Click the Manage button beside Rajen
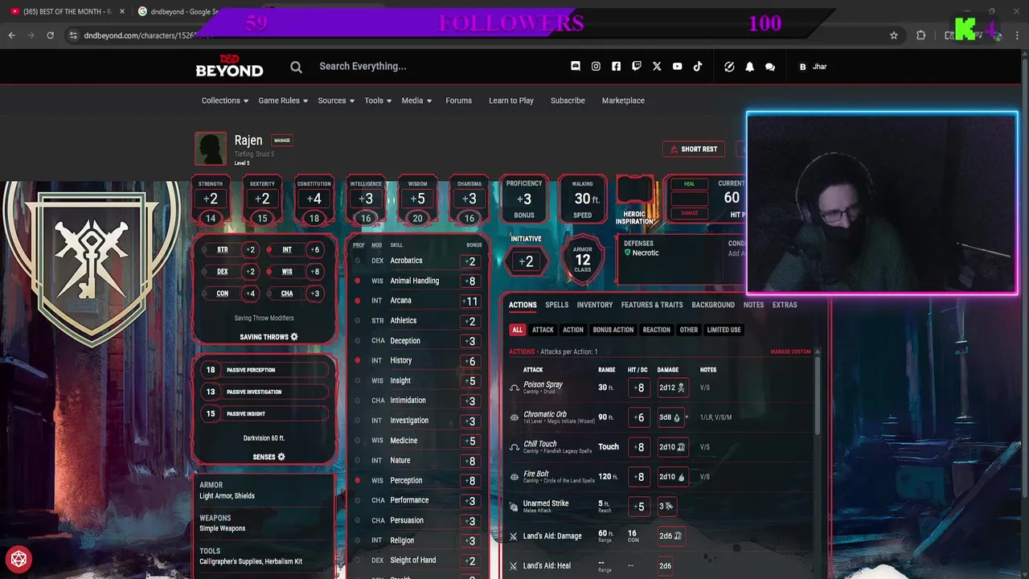This screenshot has height=579, width=1029. click(x=282, y=140)
